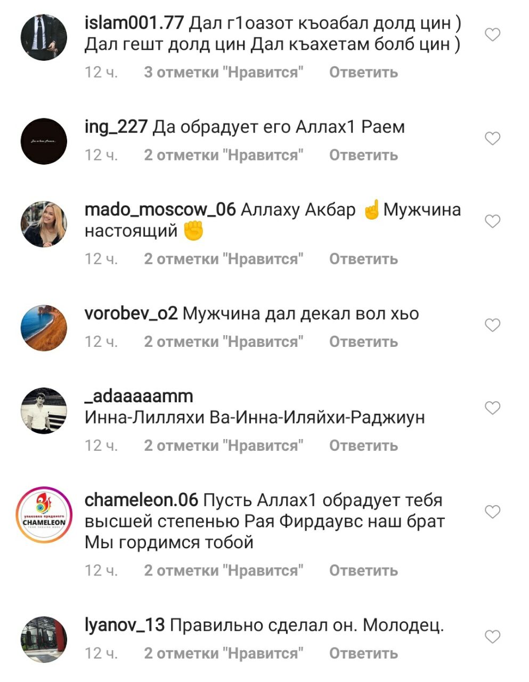This screenshot has width=529, height=682.
Task: Tap the heart next to chameleon.06's comment
Action: (493, 512)
